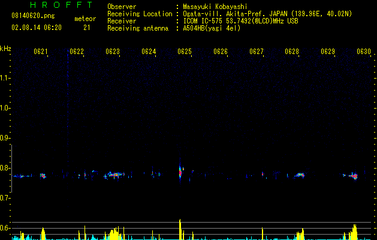Click the strong meteor echo just before 0625
The height and width of the screenshot is (240, 377).
[x=181, y=171]
